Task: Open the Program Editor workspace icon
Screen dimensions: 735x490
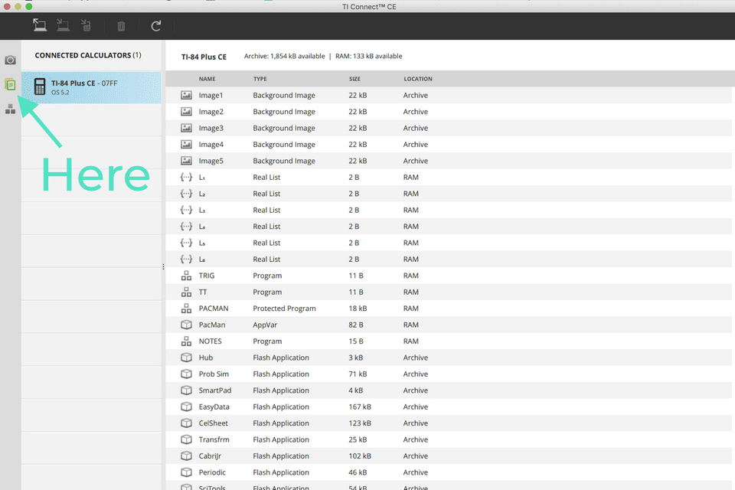Action: pyautogui.click(x=10, y=109)
